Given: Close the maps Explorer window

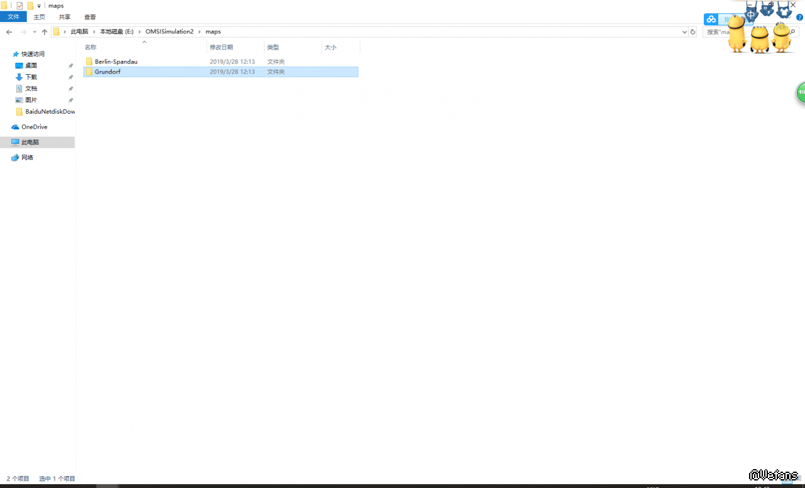Looking at the screenshot, I should tap(793, 5).
